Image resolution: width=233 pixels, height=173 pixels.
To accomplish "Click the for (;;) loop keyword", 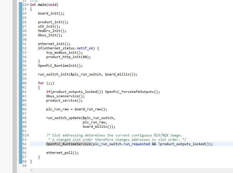I will click(x=41, y=83).
